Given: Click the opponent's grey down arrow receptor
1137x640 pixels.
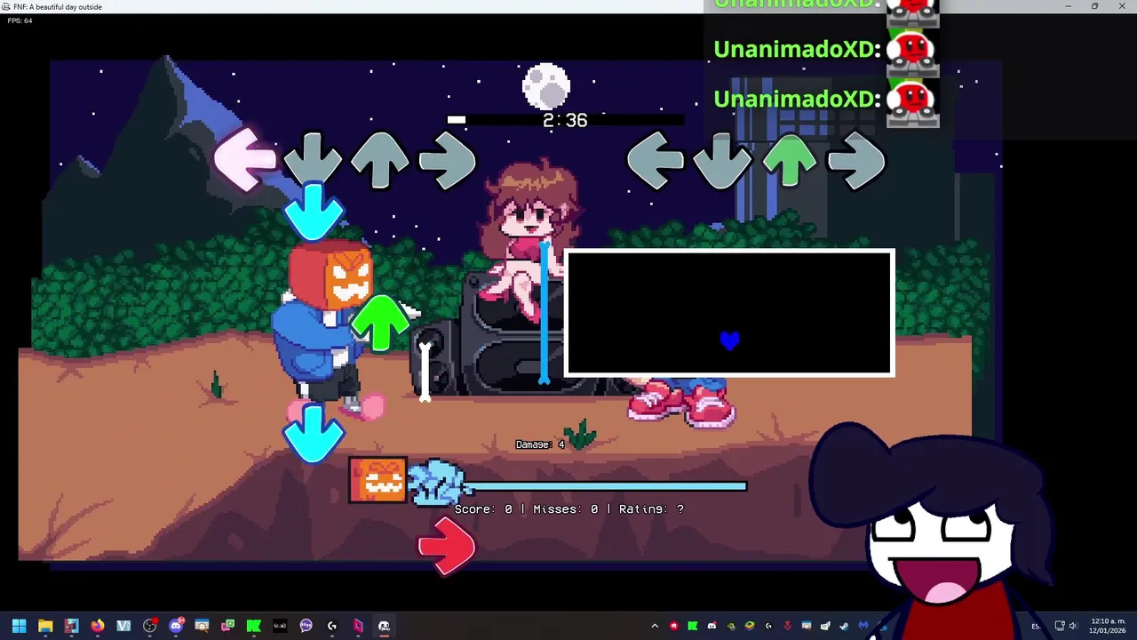Looking at the screenshot, I should pyautogui.click(x=313, y=160).
